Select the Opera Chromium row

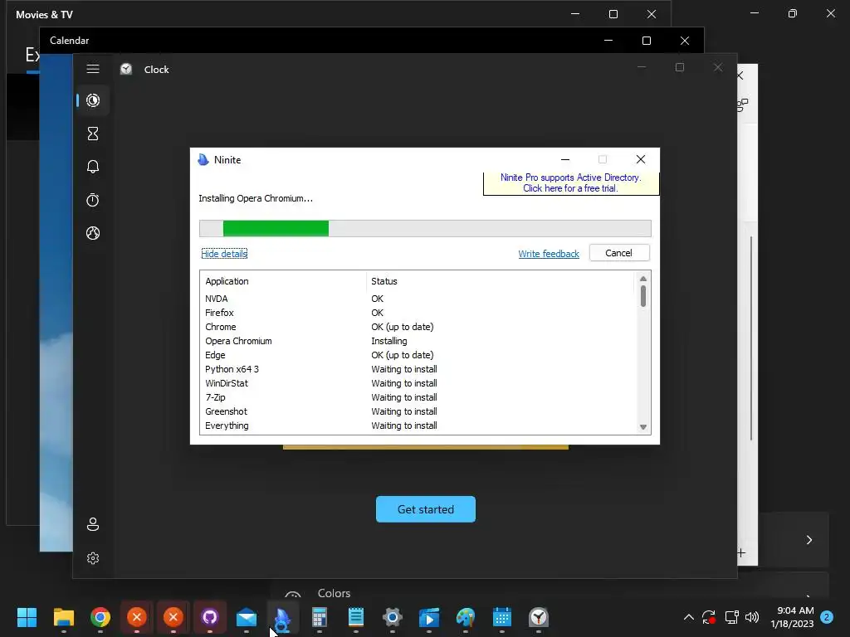[417, 341]
